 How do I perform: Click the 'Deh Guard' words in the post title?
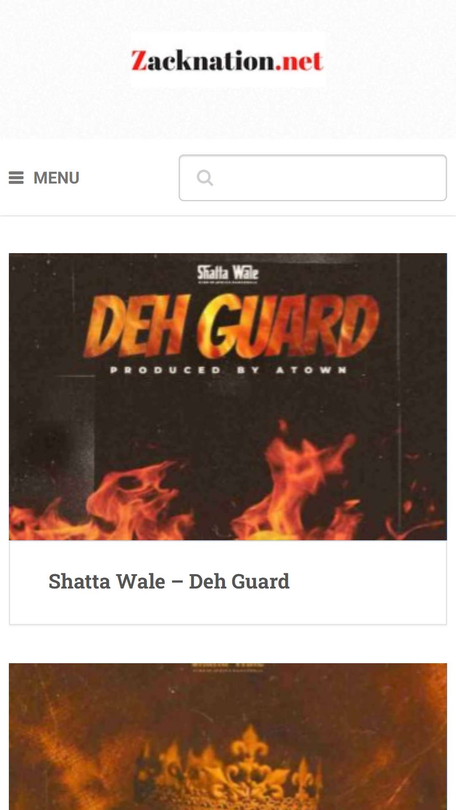239,581
